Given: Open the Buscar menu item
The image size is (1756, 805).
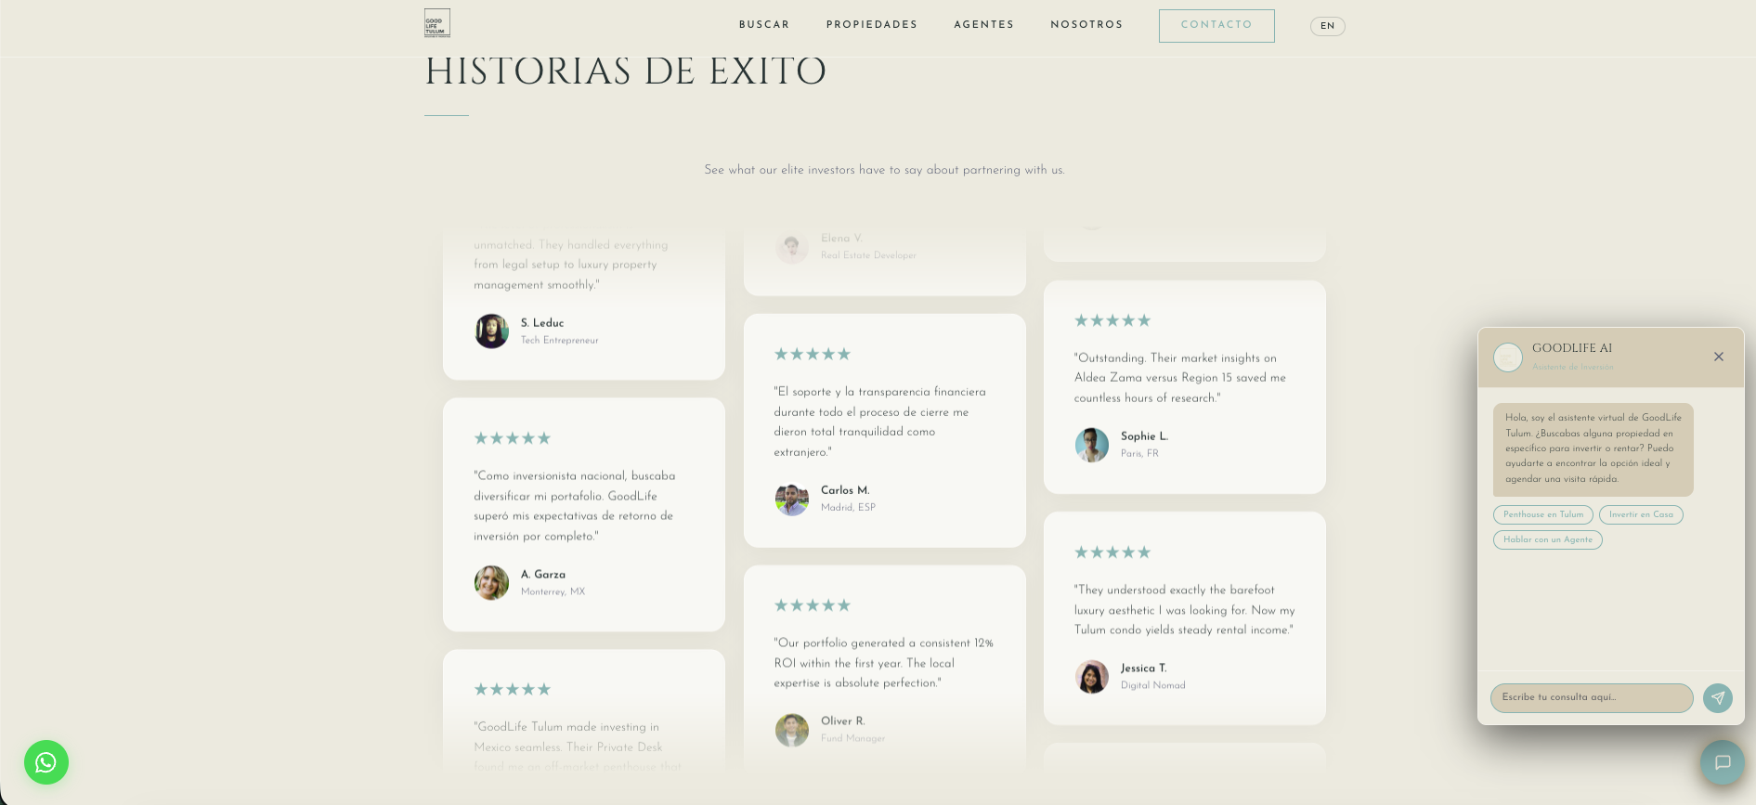Looking at the screenshot, I should pyautogui.click(x=763, y=25).
